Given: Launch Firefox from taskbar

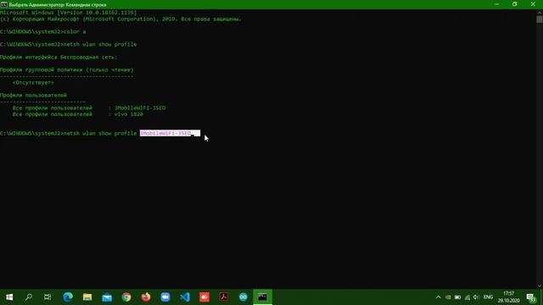Looking at the screenshot, I should 146,297.
